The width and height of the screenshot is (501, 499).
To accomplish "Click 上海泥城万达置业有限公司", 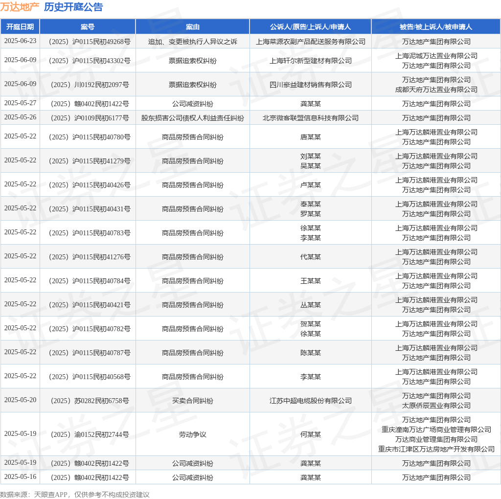I will [x=436, y=56].
